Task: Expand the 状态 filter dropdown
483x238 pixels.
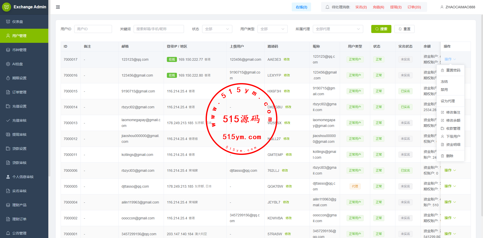Action: point(217,29)
